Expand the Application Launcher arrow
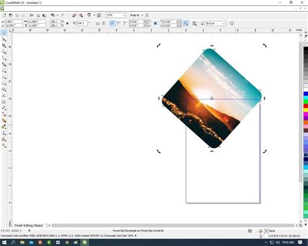Image resolution: width=308 pixels, height=246 pixels. pos(94,15)
